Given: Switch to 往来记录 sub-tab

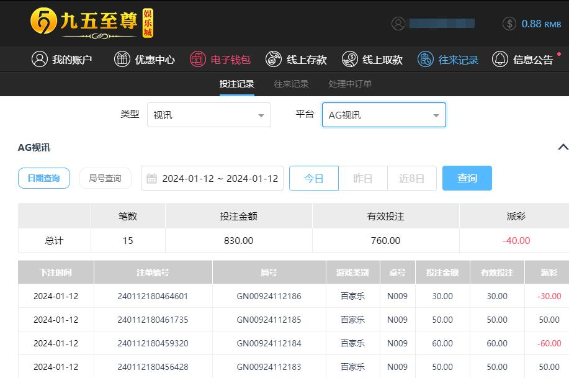Looking at the screenshot, I should point(292,84).
